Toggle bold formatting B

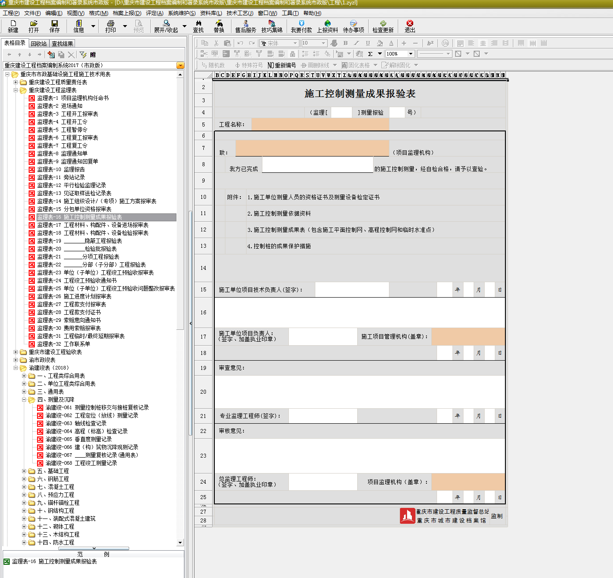[x=345, y=43]
